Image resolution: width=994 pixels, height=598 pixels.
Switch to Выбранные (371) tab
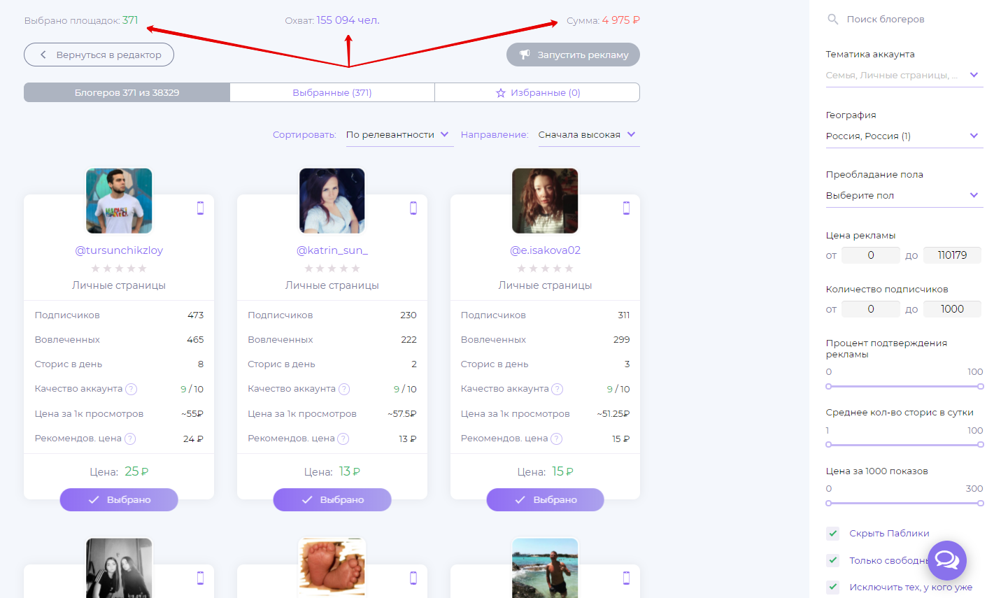pos(332,92)
